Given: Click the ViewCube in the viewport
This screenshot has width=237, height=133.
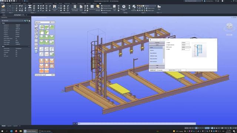Looking at the screenshot, I should coord(229,27).
